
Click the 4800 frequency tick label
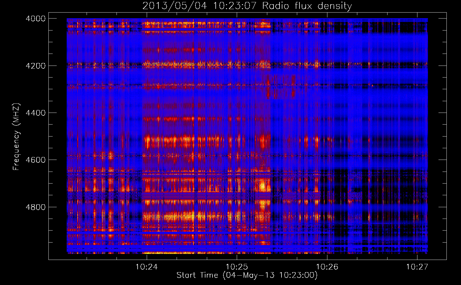click(36, 207)
